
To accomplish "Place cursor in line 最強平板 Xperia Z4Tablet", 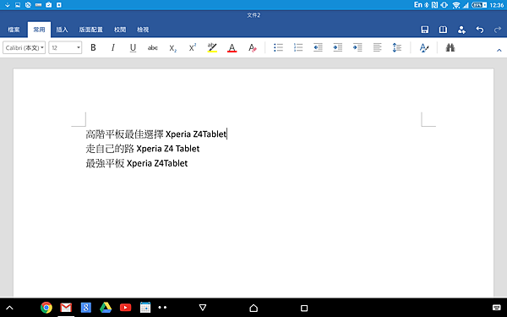I will tap(137, 163).
